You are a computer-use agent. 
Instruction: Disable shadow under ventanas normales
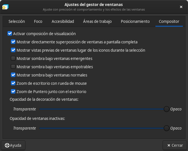pos(13,75)
